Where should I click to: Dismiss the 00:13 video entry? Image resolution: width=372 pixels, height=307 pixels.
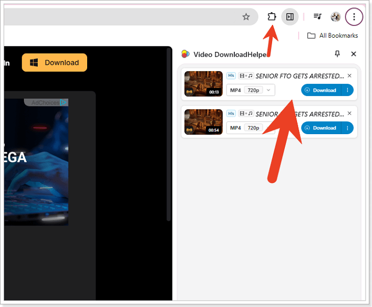point(349,76)
